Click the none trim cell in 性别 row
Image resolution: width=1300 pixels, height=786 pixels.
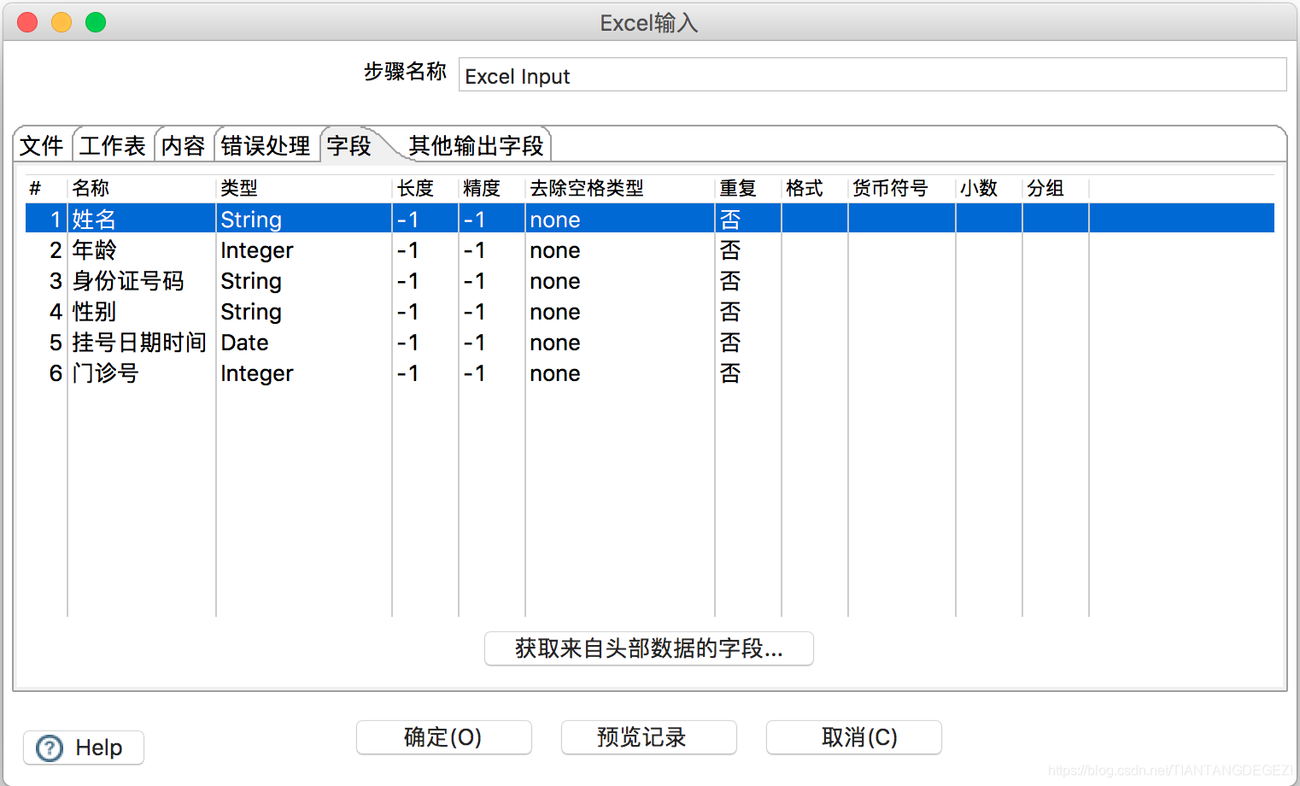click(619, 312)
